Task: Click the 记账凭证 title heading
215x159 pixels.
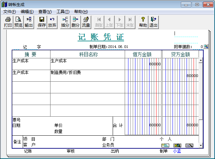Action: [x=101, y=37]
